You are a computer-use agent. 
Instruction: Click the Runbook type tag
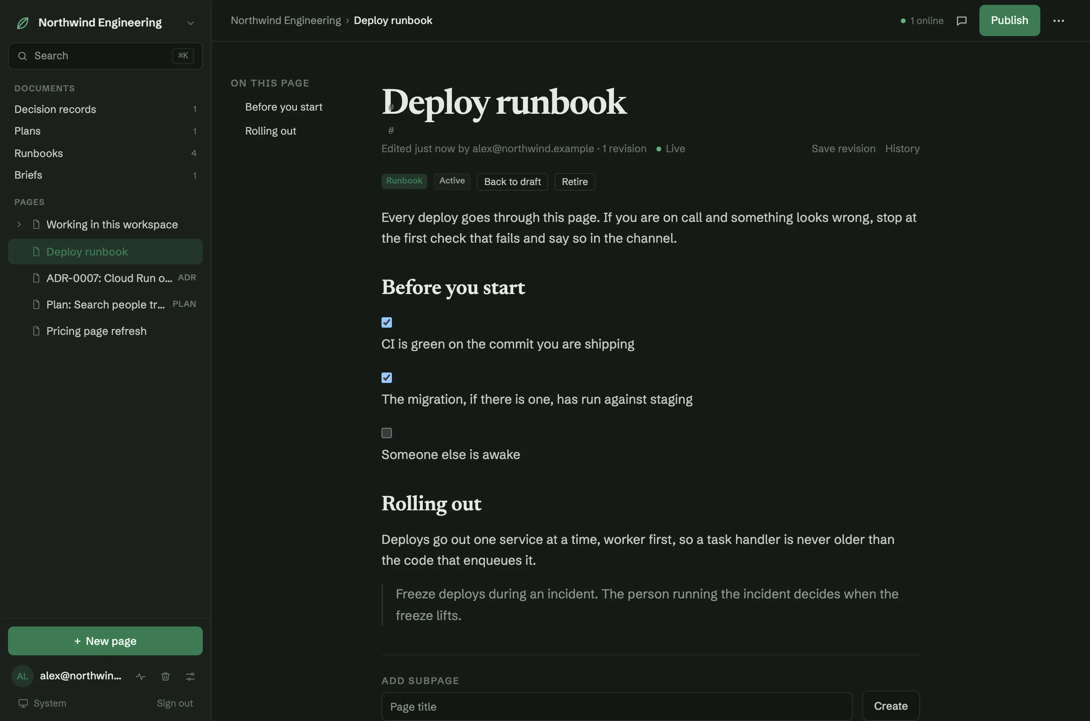pos(404,181)
